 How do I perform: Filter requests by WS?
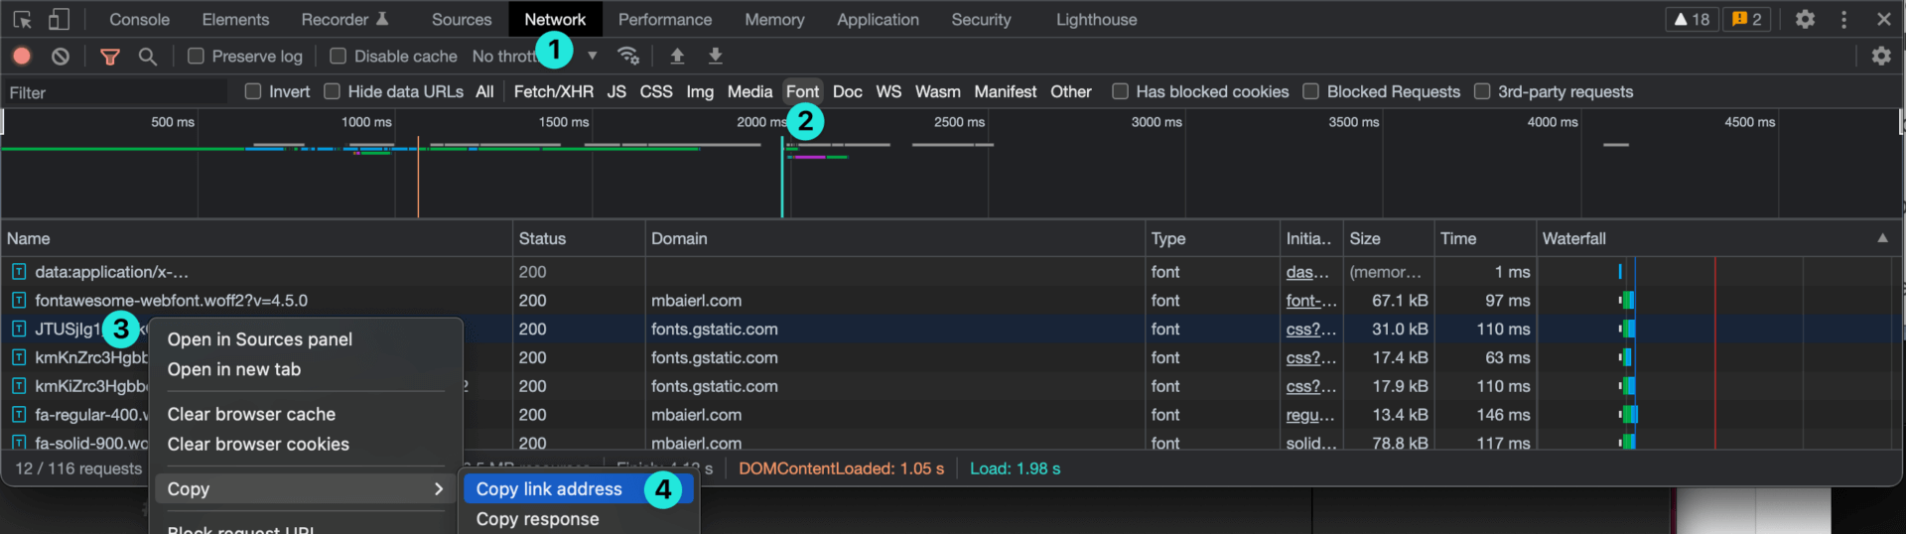[888, 91]
